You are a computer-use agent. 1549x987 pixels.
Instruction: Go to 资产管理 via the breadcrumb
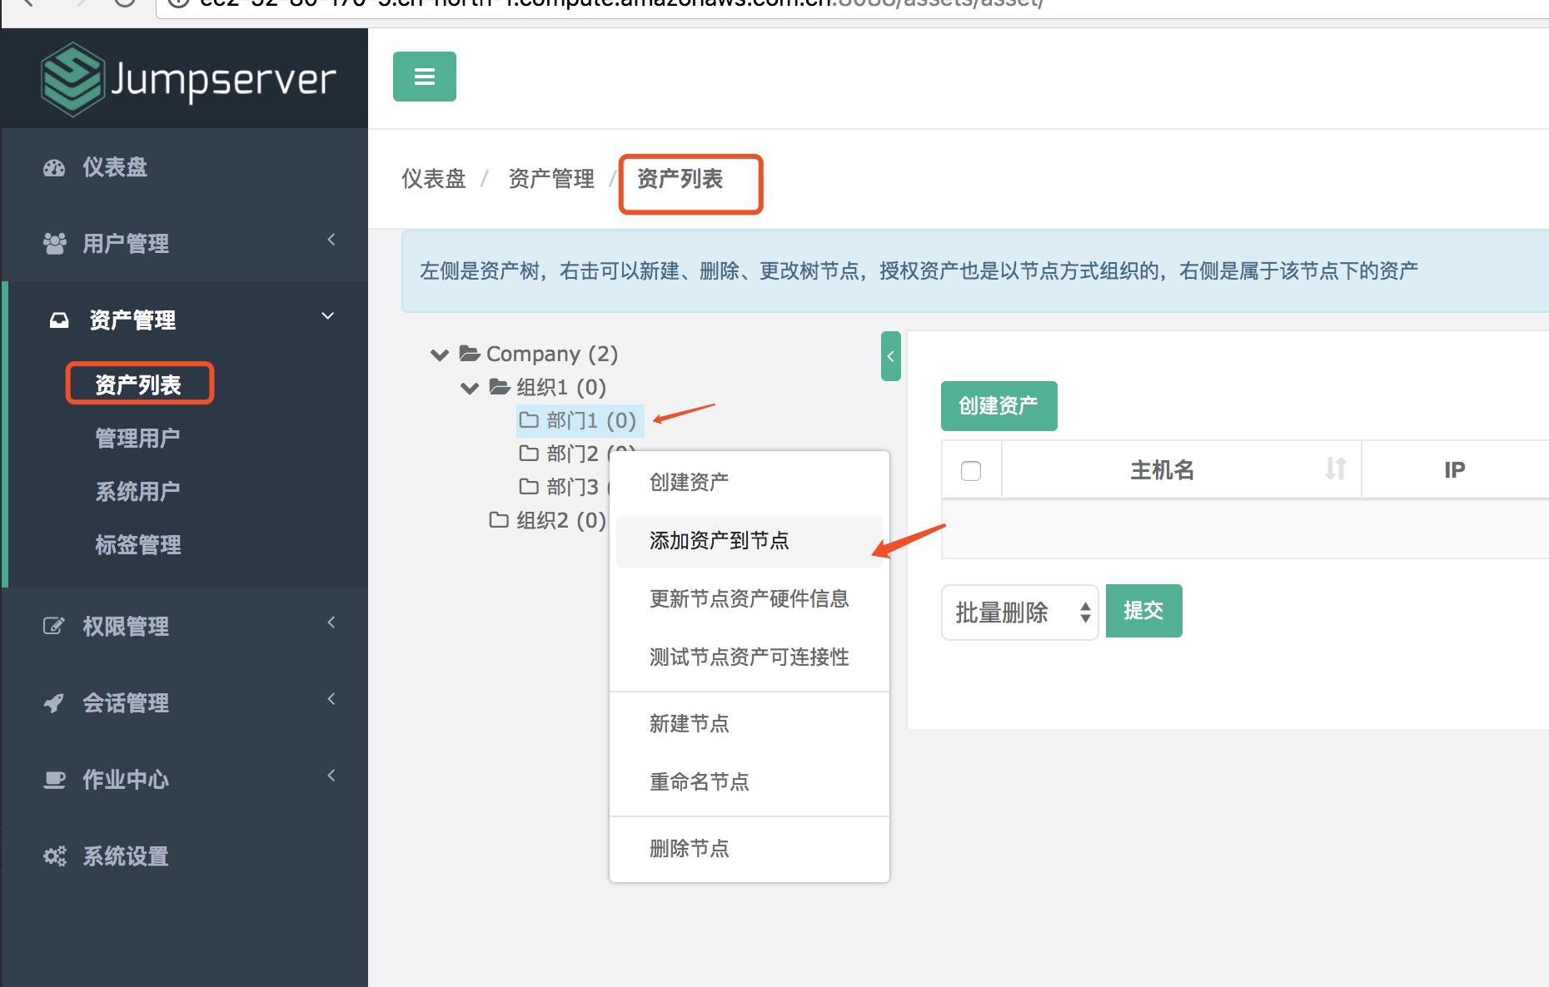tap(551, 179)
